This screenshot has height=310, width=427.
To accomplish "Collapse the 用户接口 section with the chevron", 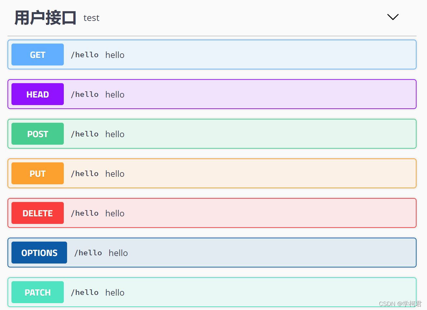I will (393, 17).
